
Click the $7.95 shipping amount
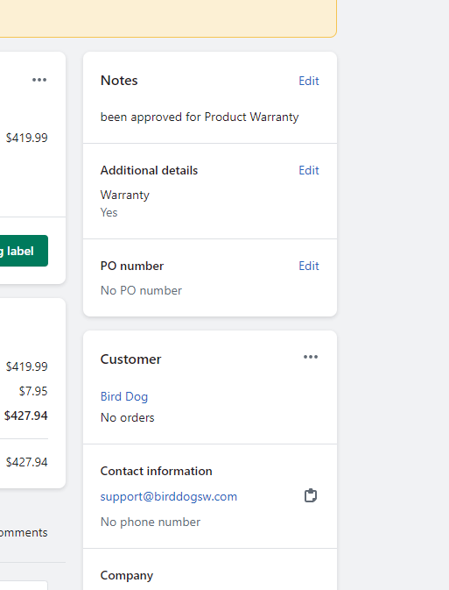[x=33, y=391]
